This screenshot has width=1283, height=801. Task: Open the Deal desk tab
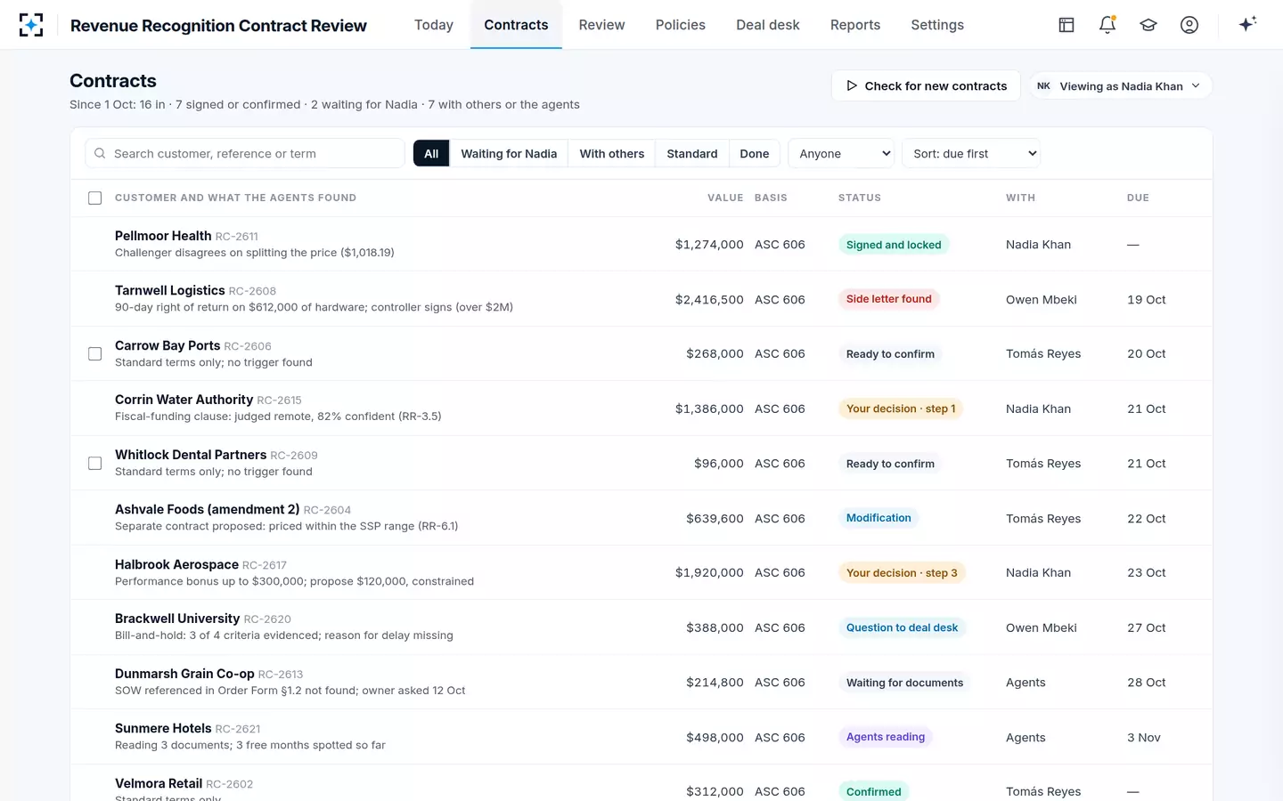(768, 25)
